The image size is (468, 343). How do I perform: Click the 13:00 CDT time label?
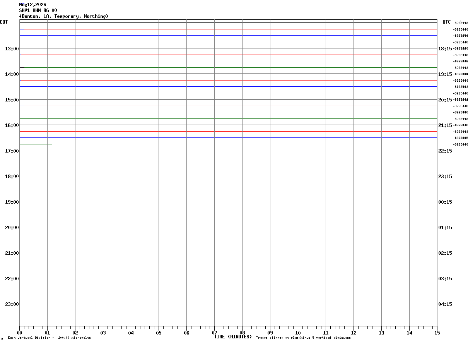[x=12, y=48]
